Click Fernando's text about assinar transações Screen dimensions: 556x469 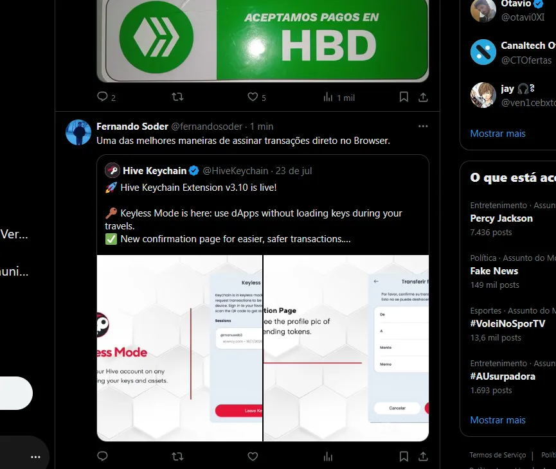[243, 141]
